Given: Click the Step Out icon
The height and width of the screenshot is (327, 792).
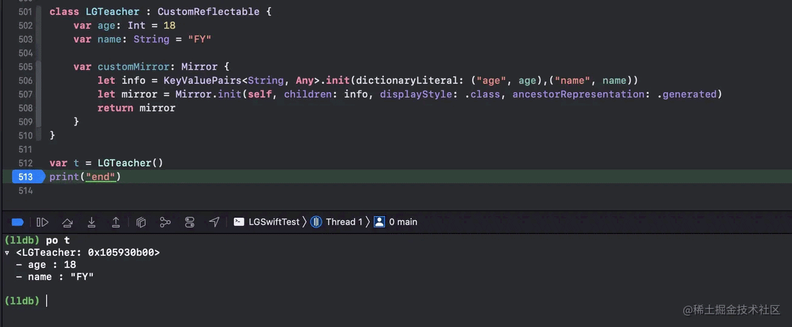Looking at the screenshot, I should [x=116, y=222].
